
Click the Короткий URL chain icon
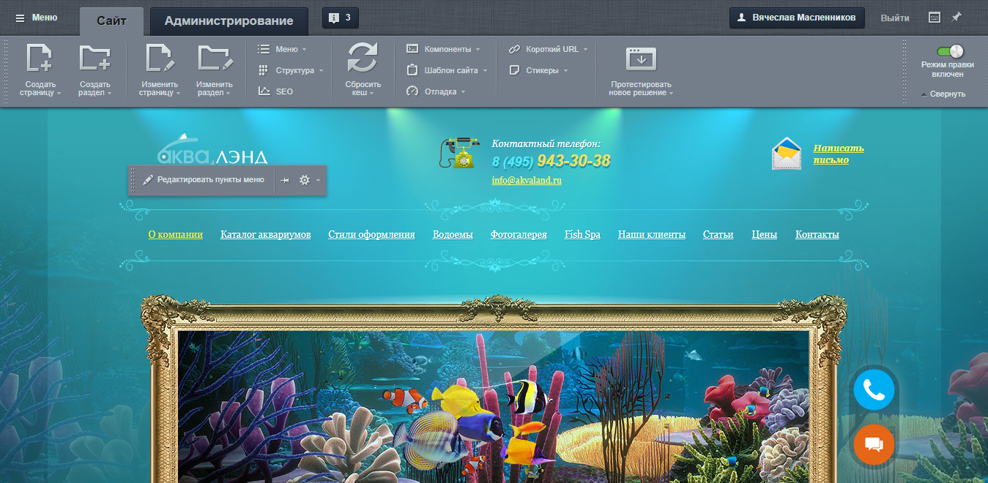pos(514,49)
